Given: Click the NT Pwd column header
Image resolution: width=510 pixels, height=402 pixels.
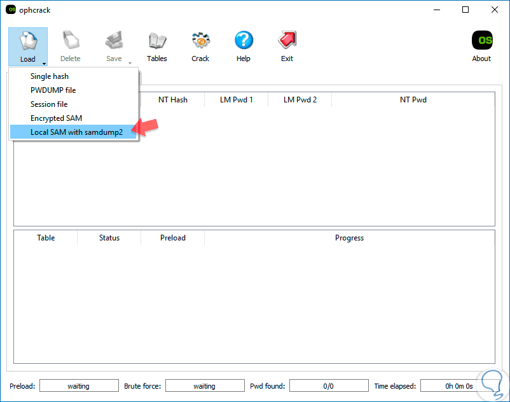Looking at the screenshot, I should [413, 100].
